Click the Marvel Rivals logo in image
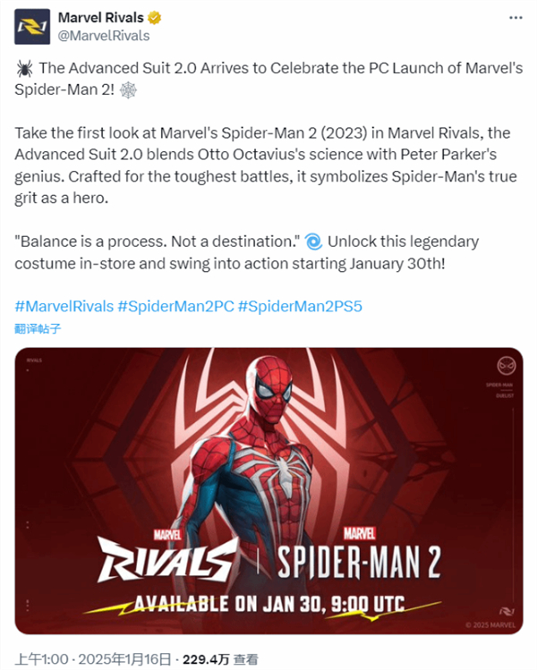 coord(167,556)
